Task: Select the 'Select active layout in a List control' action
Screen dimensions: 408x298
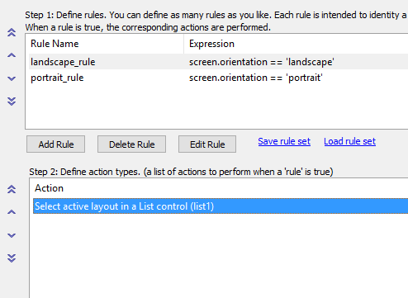Action: pyautogui.click(x=221, y=206)
